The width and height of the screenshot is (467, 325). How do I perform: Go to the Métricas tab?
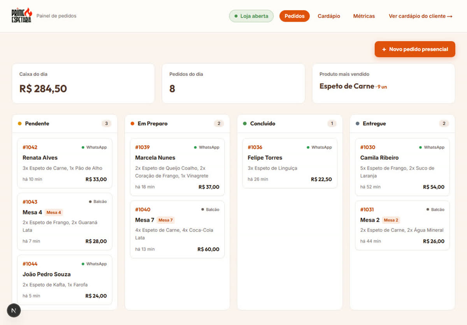(364, 16)
